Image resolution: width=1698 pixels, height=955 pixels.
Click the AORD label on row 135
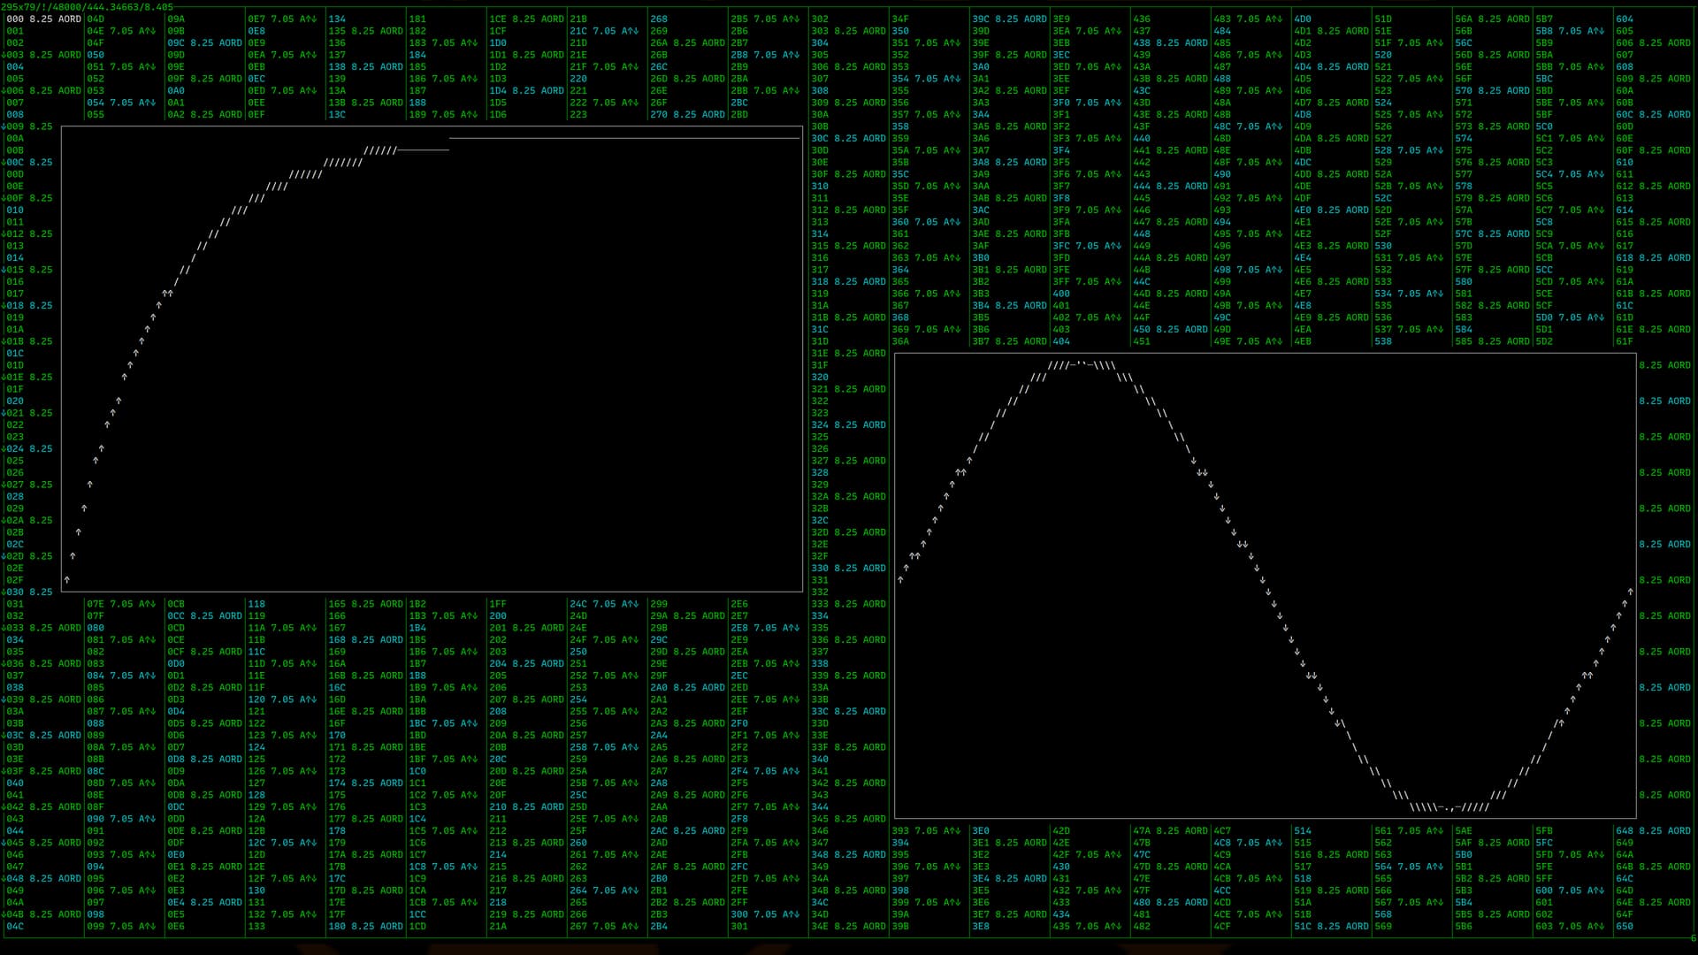pyautogui.click(x=392, y=31)
